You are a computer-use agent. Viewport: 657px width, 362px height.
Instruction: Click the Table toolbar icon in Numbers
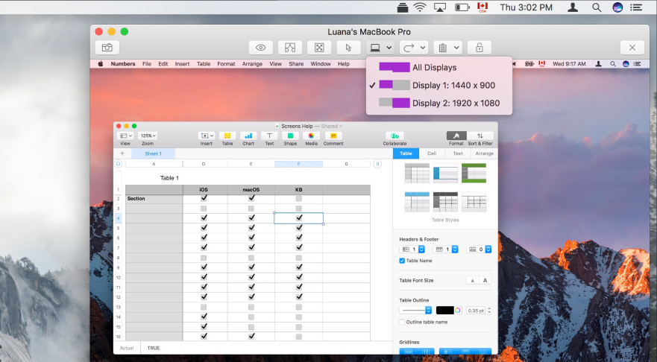click(227, 136)
